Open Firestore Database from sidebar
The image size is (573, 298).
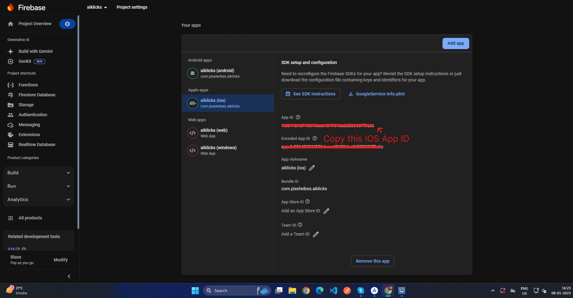pyautogui.click(x=37, y=95)
